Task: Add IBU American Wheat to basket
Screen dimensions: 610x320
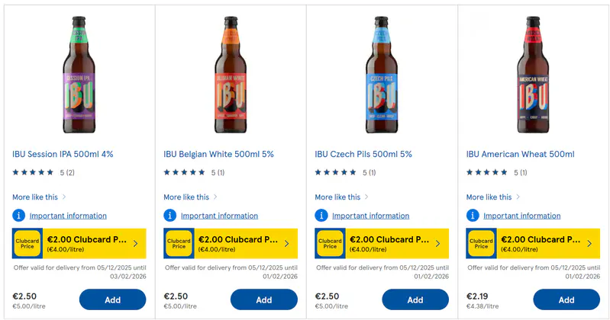Action: [566, 299]
